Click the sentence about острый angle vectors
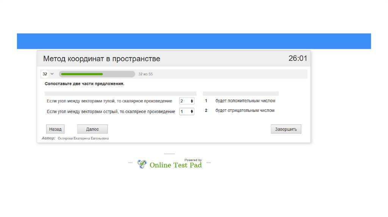Viewport: 388px width, 217px height. tap(111, 112)
